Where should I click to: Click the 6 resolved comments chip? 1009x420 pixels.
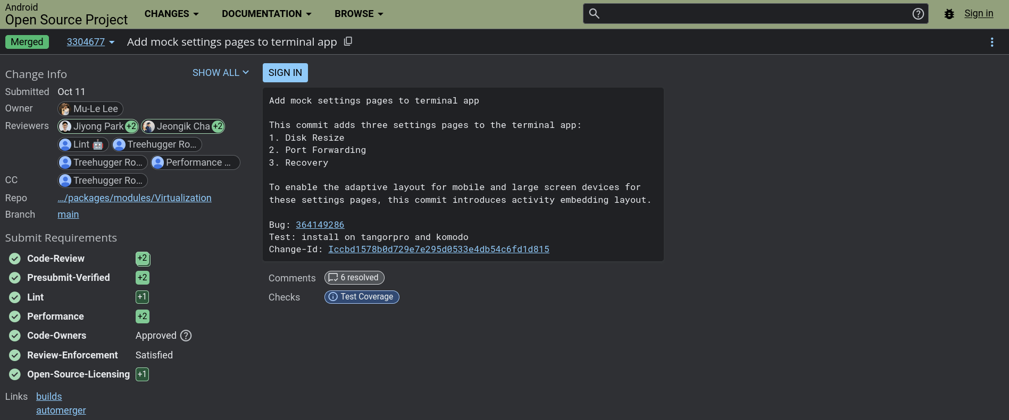(x=354, y=278)
